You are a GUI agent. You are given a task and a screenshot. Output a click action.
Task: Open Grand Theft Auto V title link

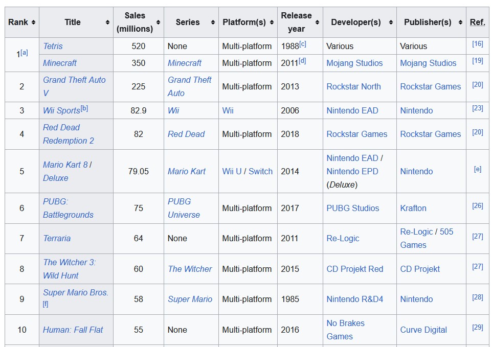pos(74,86)
